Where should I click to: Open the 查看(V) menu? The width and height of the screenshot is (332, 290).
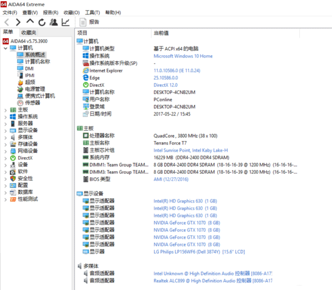30,13
